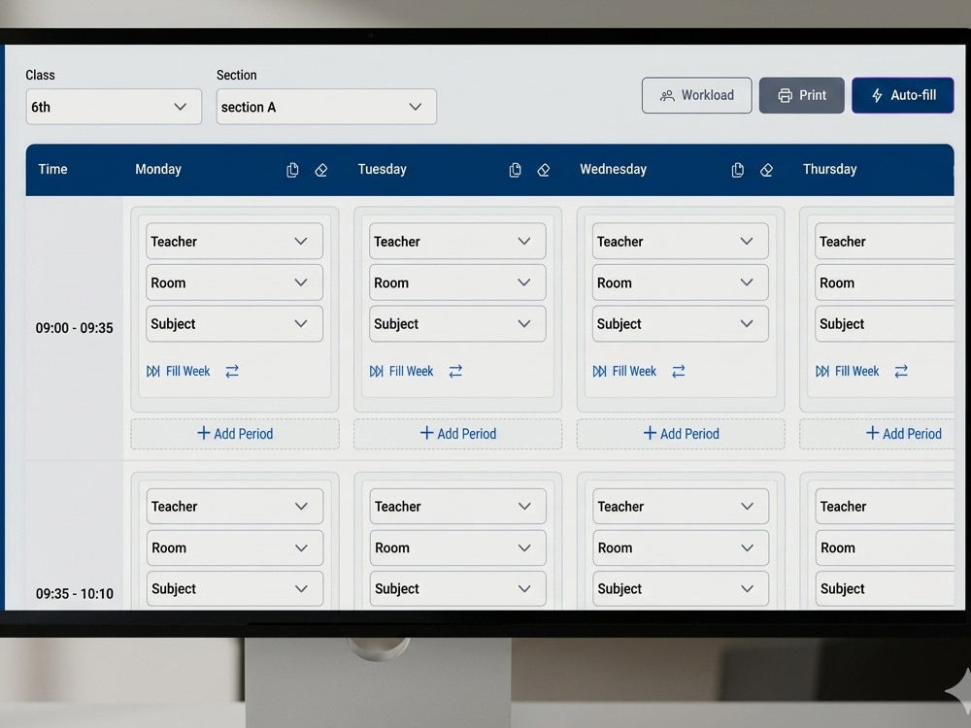This screenshot has width=971, height=728.
Task: Open Tuesday 09:35 Teacher dropdown
Action: 458,506
